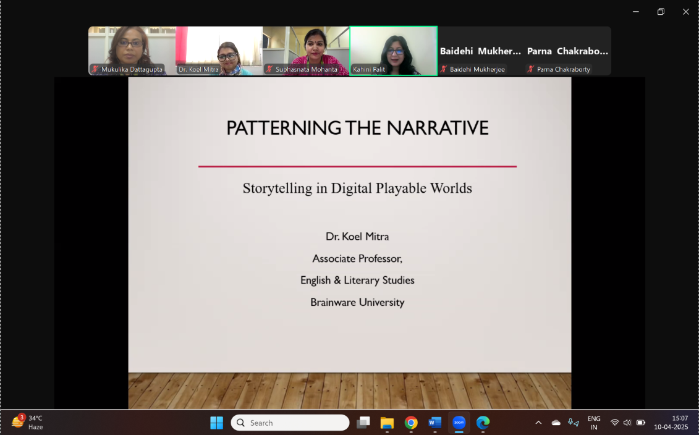Minimize the Zoom meeting window
The height and width of the screenshot is (435, 699).
[x=636, y=12]
